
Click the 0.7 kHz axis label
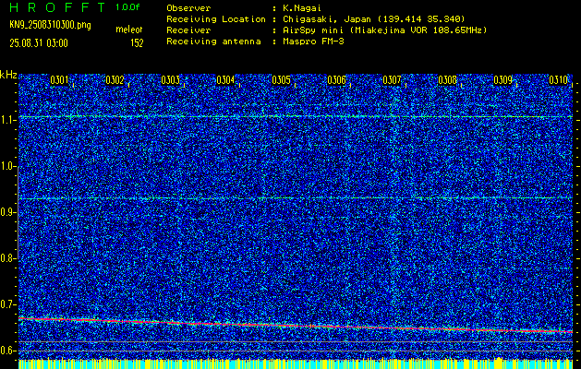pos(7,304)
